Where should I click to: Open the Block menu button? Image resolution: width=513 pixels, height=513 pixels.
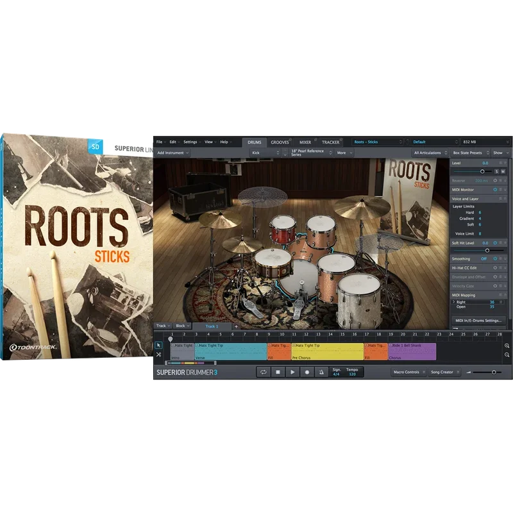182,326
